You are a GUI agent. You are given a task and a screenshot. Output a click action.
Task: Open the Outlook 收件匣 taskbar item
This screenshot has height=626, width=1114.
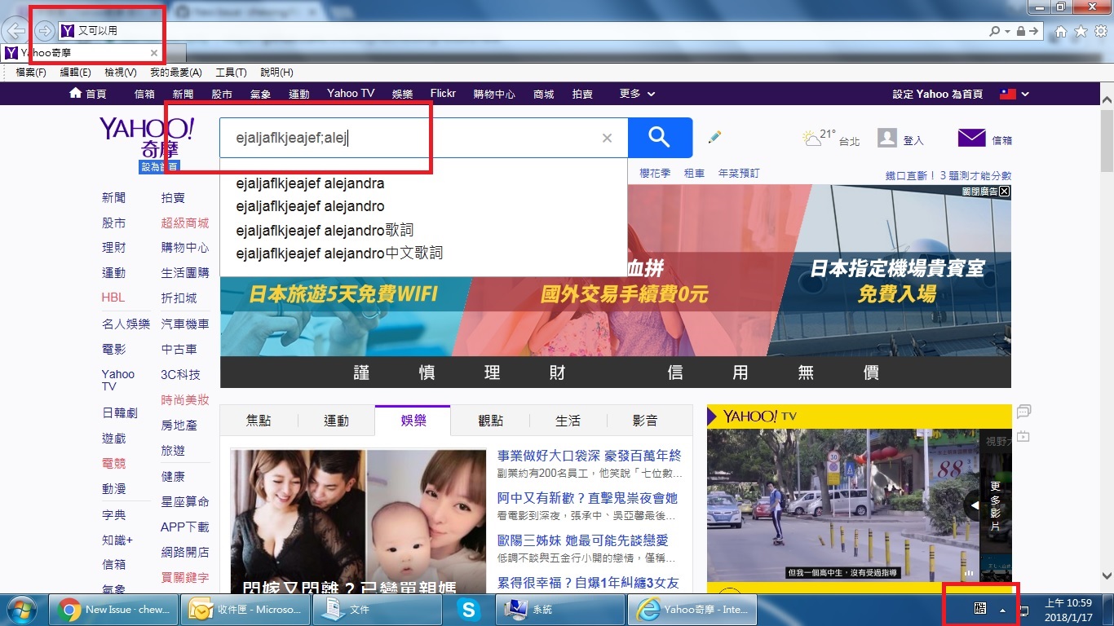coord(246,609)
